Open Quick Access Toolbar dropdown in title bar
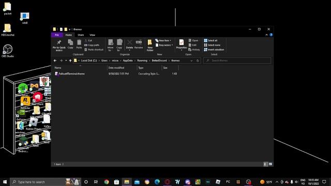331x186 pixels. coord(69,29)
